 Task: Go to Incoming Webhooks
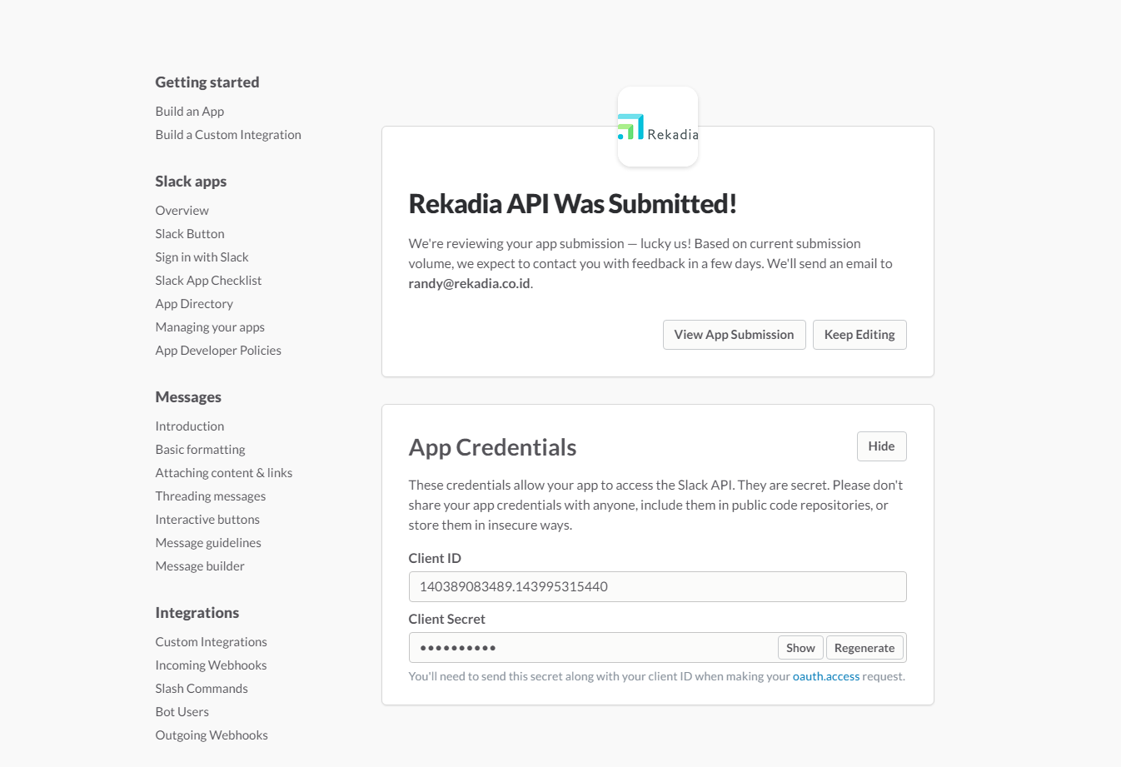point(212,665)
